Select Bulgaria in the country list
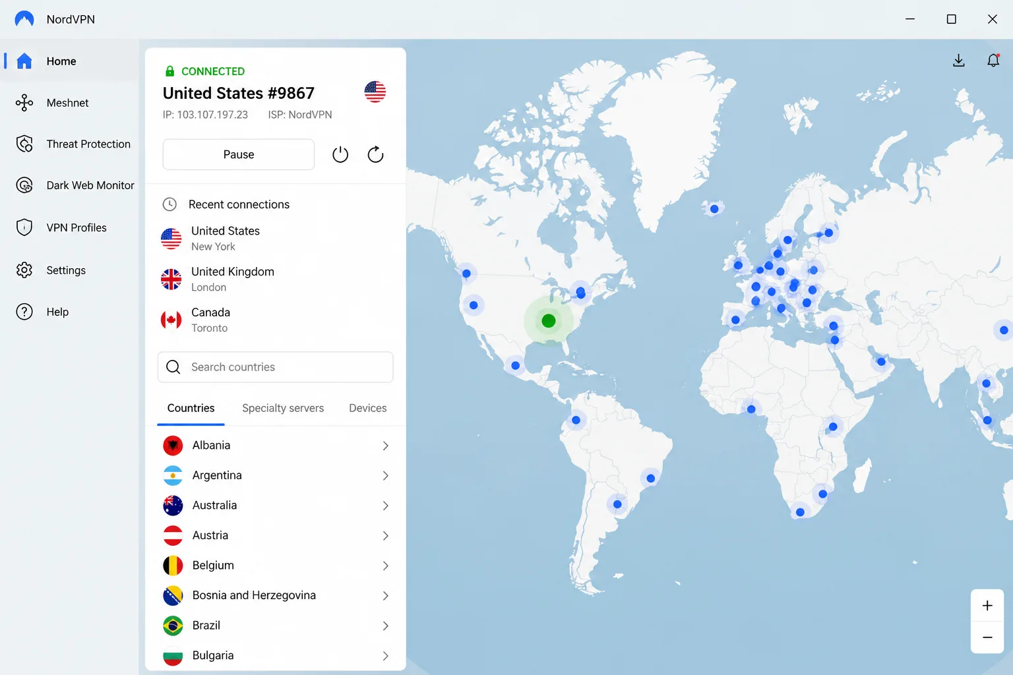Viewport: 1013px width, 675px height. click(276, 656)
